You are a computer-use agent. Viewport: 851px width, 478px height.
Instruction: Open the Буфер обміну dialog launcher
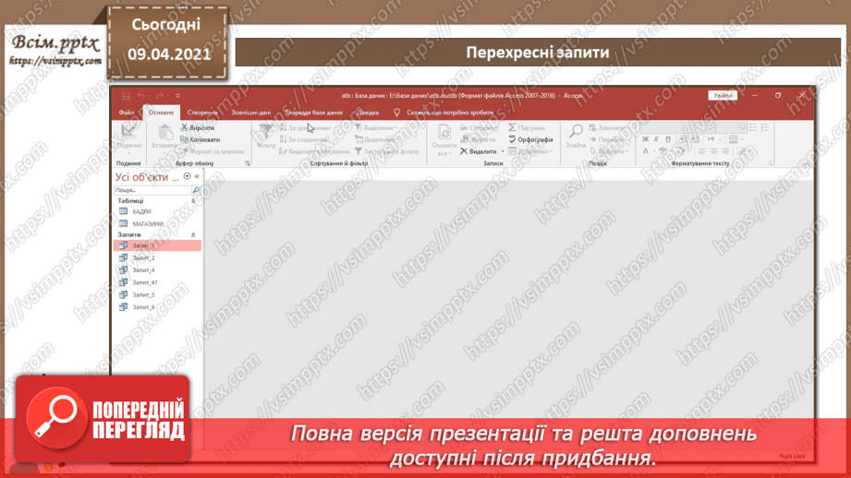248,163
